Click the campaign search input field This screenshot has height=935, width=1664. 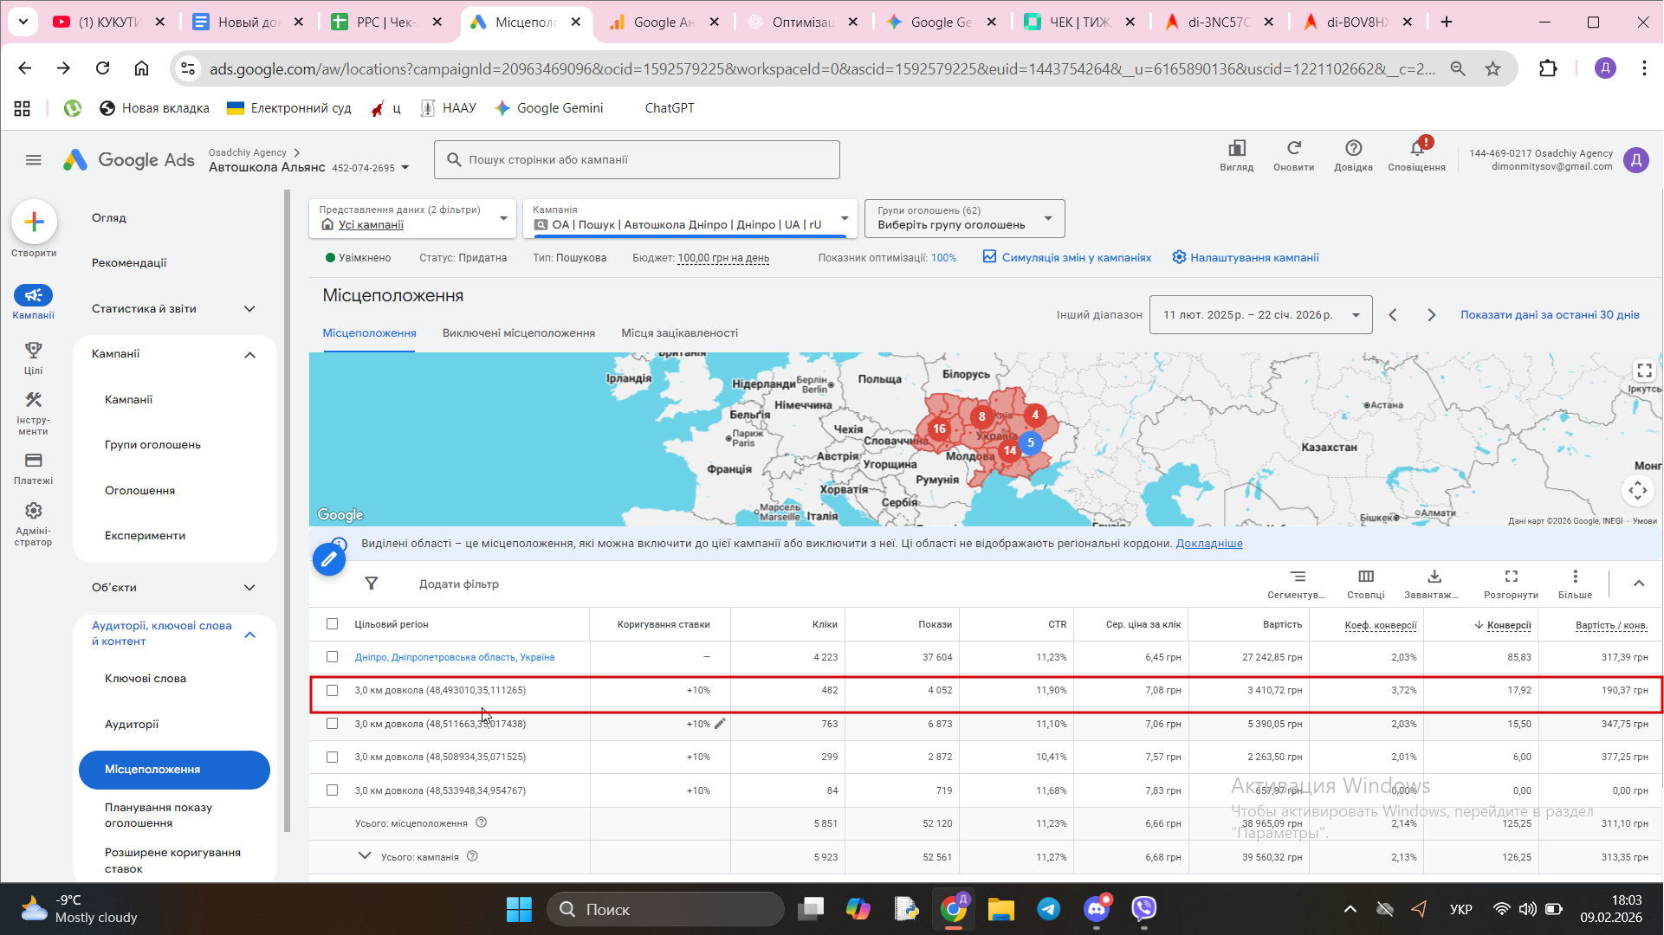click(x=637, y=160)
